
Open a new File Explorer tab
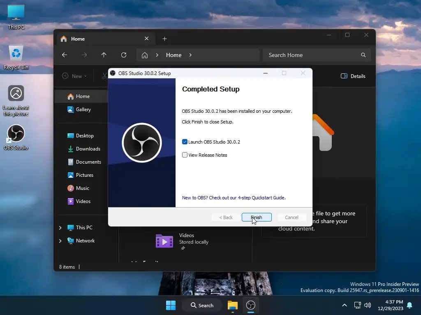[x=164, y=39]
